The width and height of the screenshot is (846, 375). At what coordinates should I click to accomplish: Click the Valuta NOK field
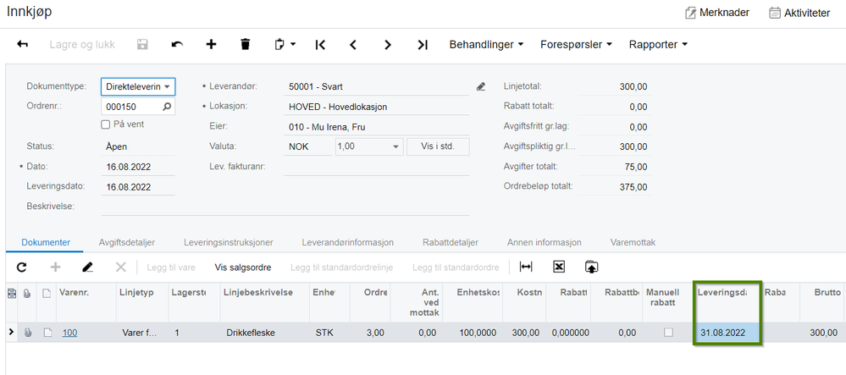[308, 146]
